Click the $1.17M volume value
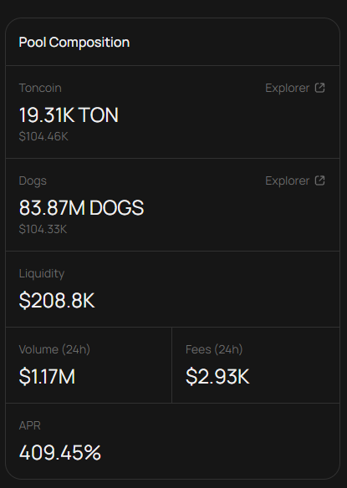The height and width of the screenshot is (488, 347). pos(47,376)
